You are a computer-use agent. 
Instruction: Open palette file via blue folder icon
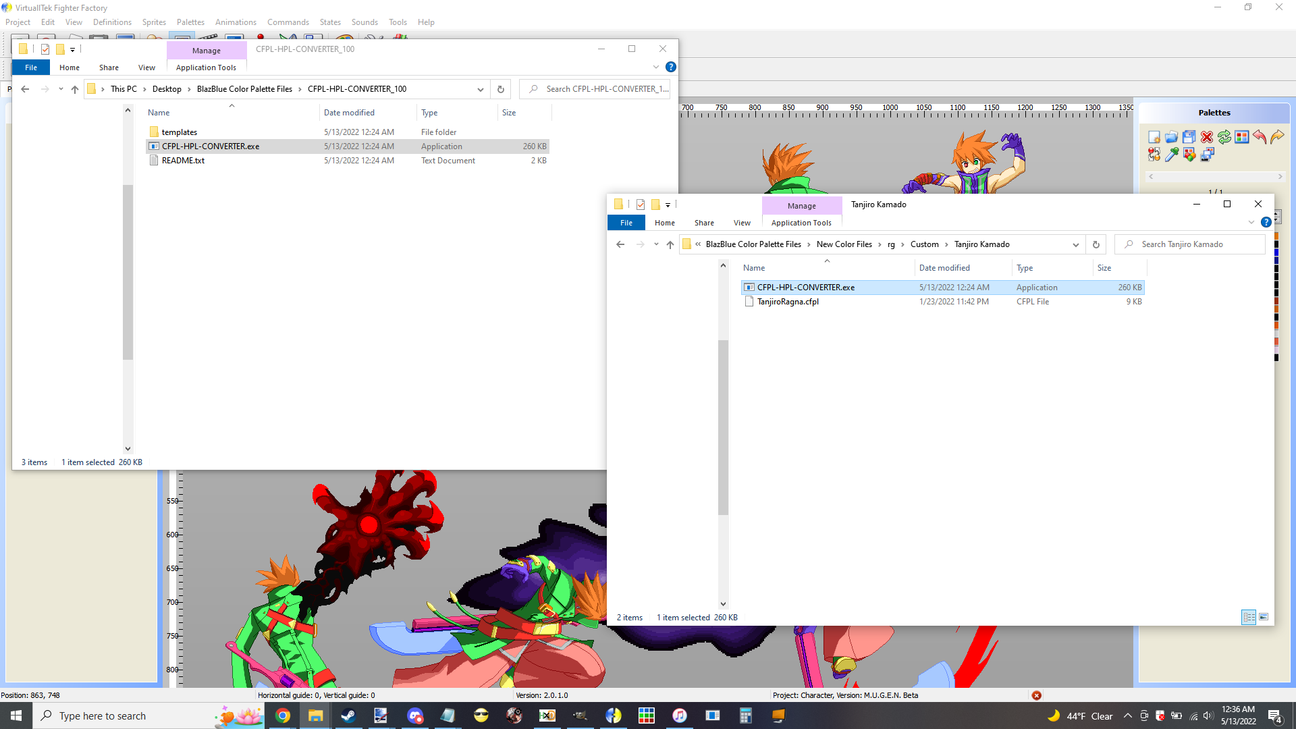coord(1172,137)
